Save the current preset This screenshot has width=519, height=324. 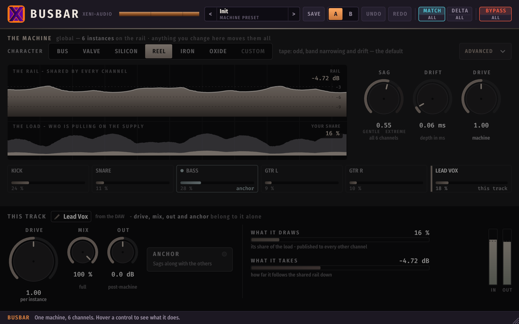[x=314, y=14]
